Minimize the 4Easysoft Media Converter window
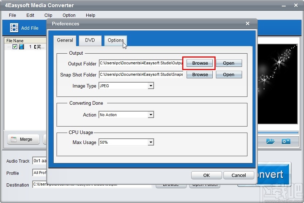 pos(284,5)
